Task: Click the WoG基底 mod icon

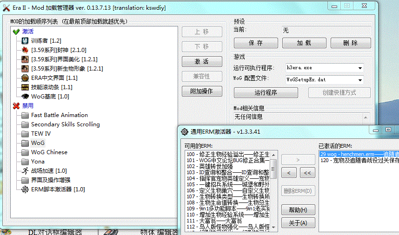Action: (25, 96)
